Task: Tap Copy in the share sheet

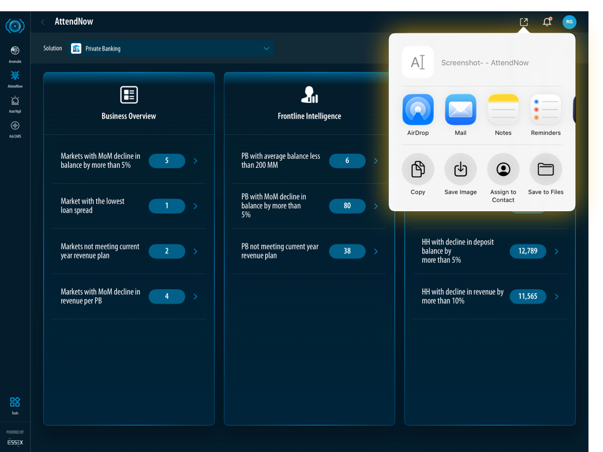Action: click(x=418, y=169)
